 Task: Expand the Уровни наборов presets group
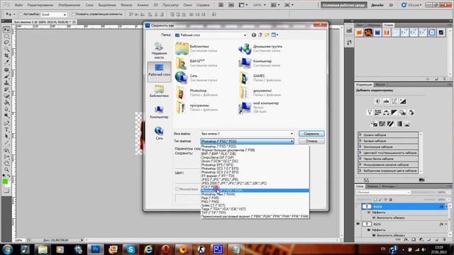[360, 135]
